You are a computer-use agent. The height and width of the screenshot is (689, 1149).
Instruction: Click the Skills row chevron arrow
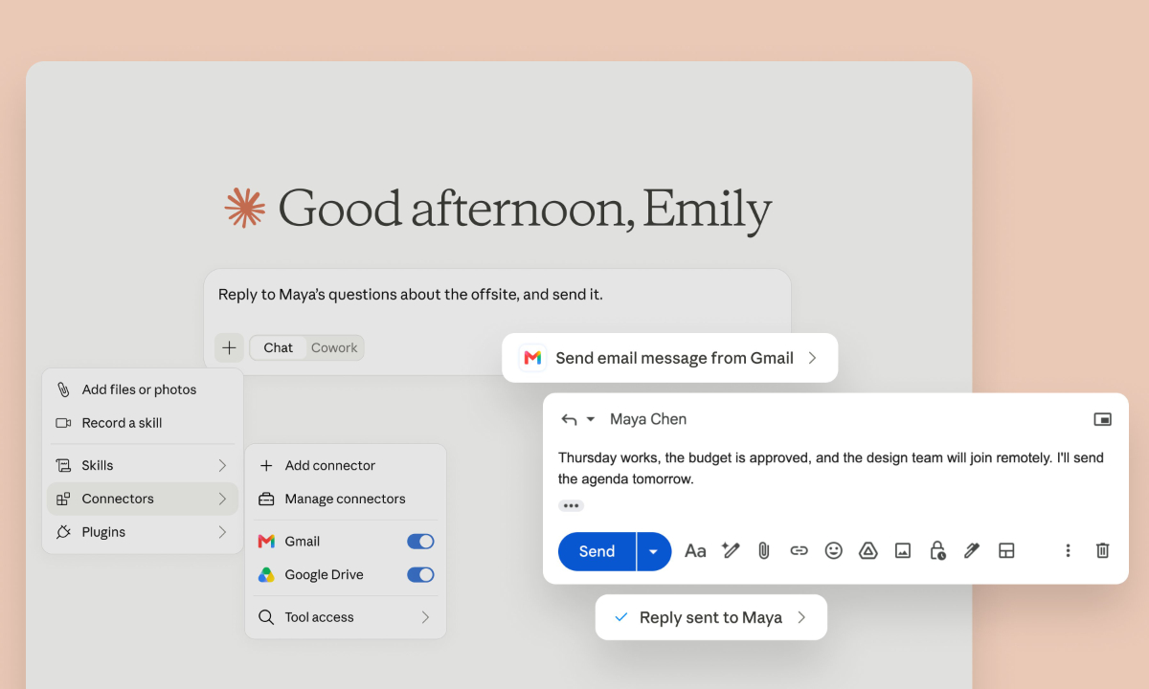tap(222, 465)
